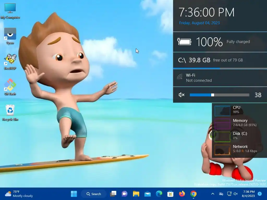
Task: Open the taskbar clock showing 7:36 PM
Action: pyautogui.click(x=248, y=194)
